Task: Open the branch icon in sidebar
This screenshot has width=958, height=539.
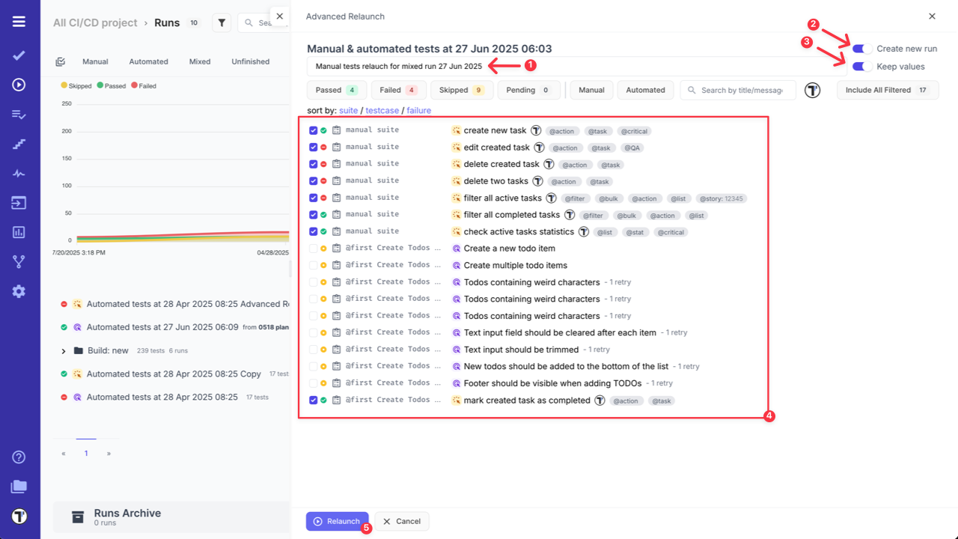Action: pyautogui.click(x=19, y=261)
